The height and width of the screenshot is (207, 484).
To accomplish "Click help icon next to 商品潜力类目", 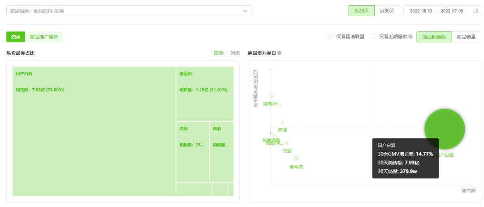I will click(x=279, y=53).
